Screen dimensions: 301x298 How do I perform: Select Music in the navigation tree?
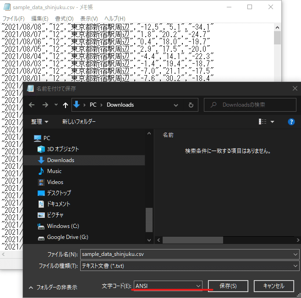[x=50, y=171]
